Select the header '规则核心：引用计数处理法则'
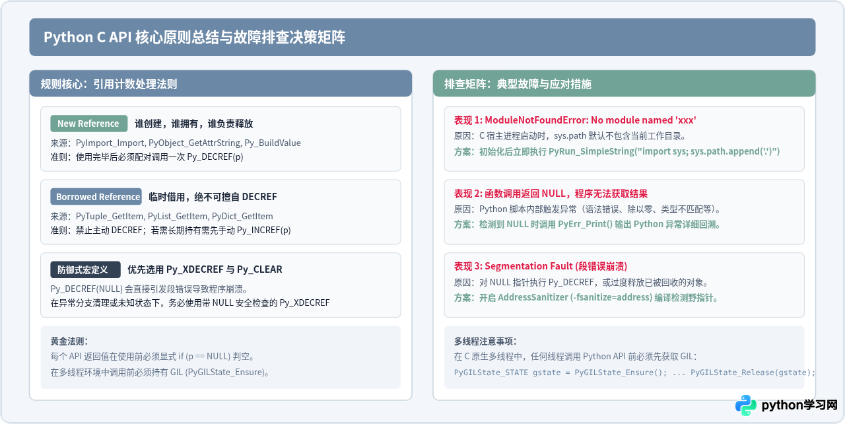The width and height of the screenshot is (845, 424). click(x=108, y=84)
